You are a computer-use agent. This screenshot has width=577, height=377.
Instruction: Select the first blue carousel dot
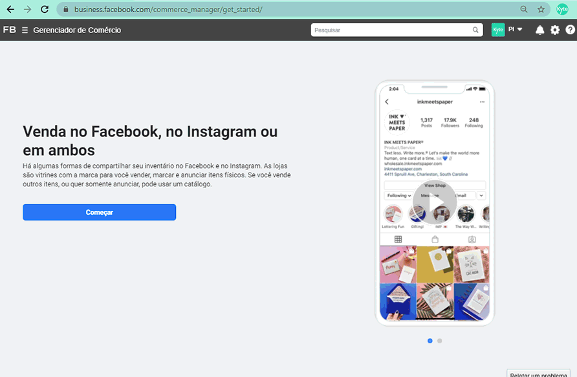tap(430, 341)
